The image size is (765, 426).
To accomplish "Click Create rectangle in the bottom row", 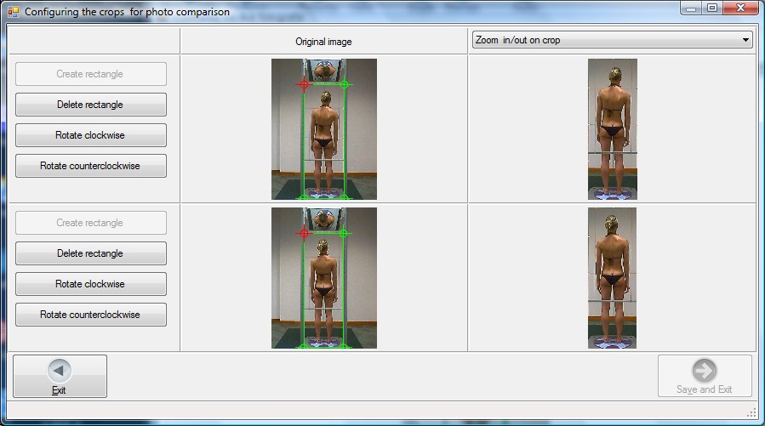I will (91, 223).
